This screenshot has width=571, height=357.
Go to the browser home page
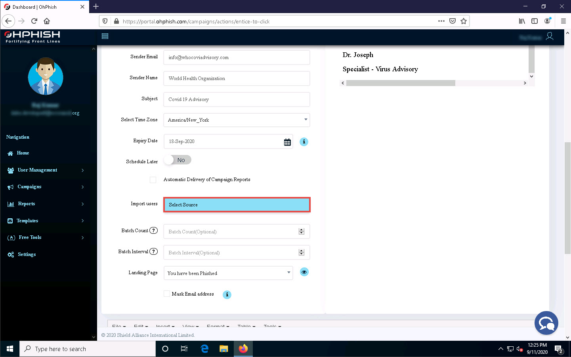47,21
